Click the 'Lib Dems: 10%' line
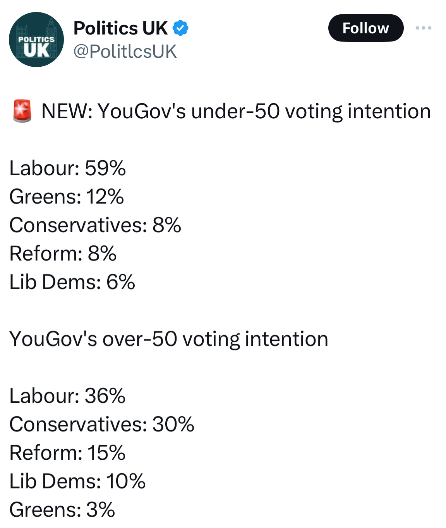The width and height of the screenshot is (446, 528). pyautogui.click(x=77, y=481)
